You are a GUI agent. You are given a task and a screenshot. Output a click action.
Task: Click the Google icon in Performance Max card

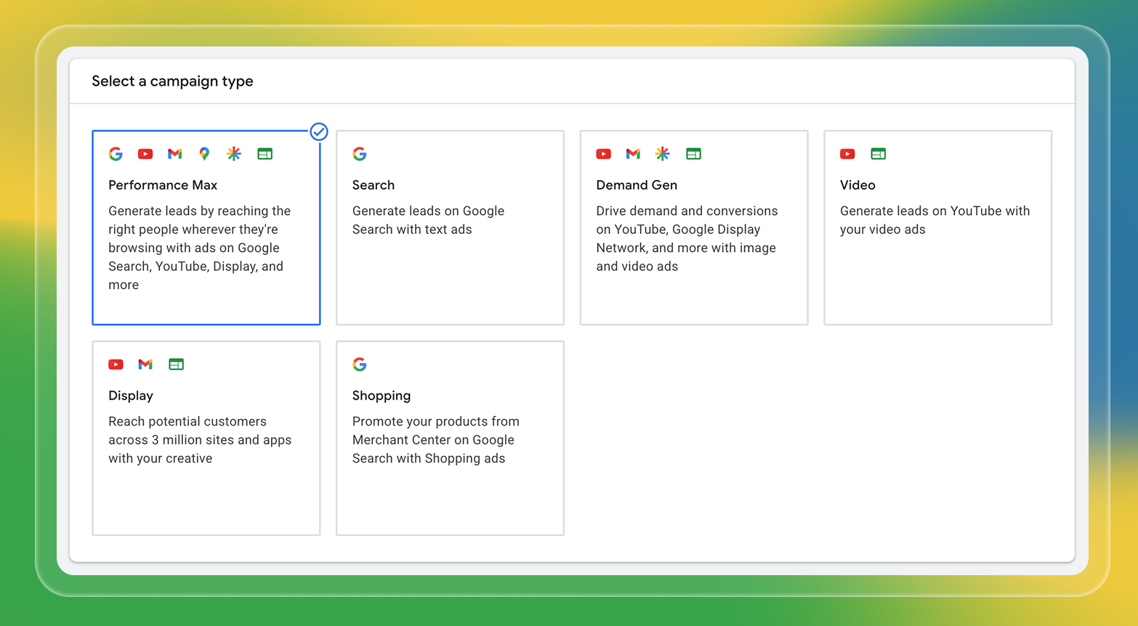coord(116,154)
